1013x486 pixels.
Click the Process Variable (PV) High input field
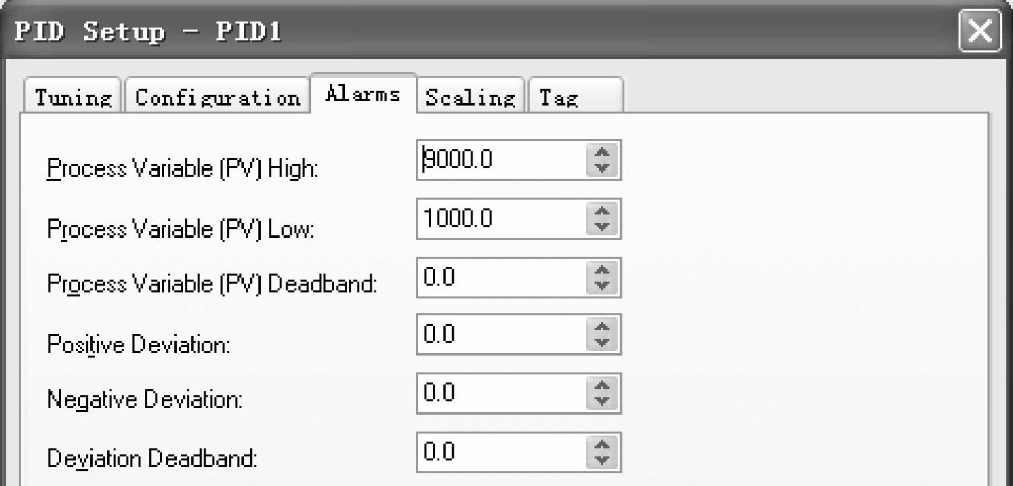coord(502,160)
